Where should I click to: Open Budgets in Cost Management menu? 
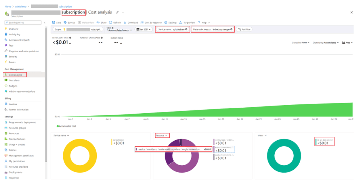coord(13,86)
